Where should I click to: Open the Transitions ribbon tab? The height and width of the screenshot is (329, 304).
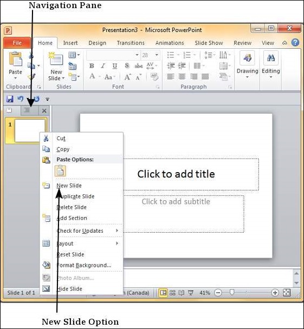coord(131,43)
